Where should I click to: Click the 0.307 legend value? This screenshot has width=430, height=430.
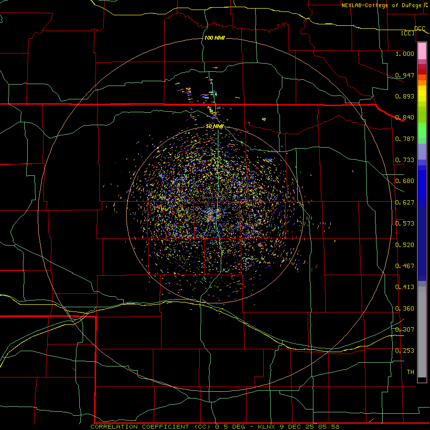(405, 330)
